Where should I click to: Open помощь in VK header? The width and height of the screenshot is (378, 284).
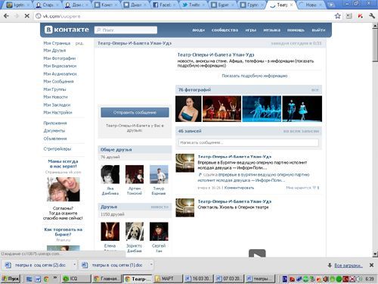click(x=296, y=30)
